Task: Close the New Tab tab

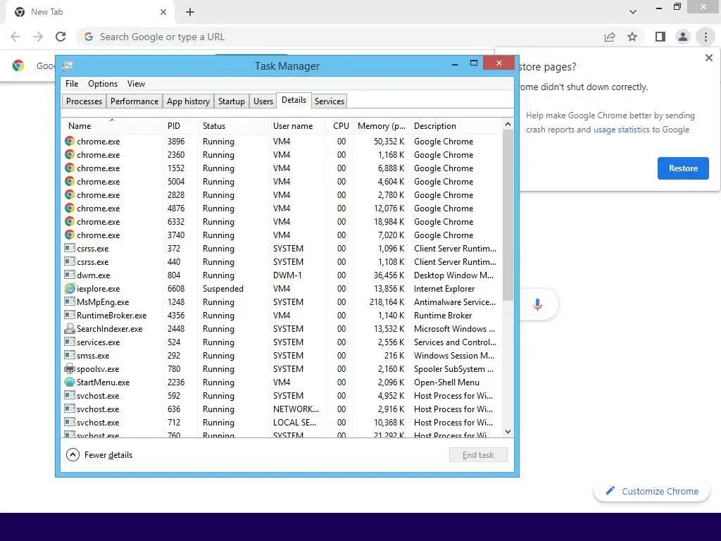Action: pos(163,12)
